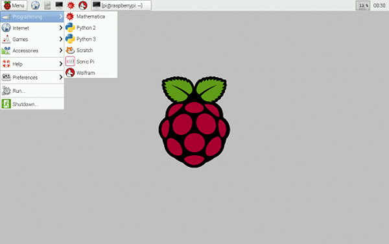Expand the Preferences submenu arrow
Screen dimensions: 389x244
coord(61,77)
